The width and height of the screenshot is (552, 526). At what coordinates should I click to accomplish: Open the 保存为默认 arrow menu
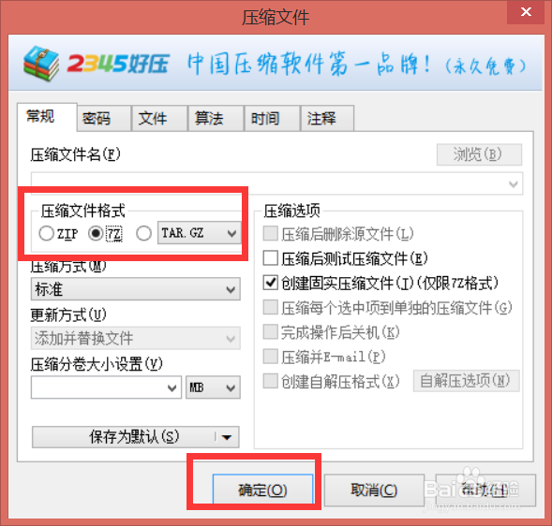point(227,437)
